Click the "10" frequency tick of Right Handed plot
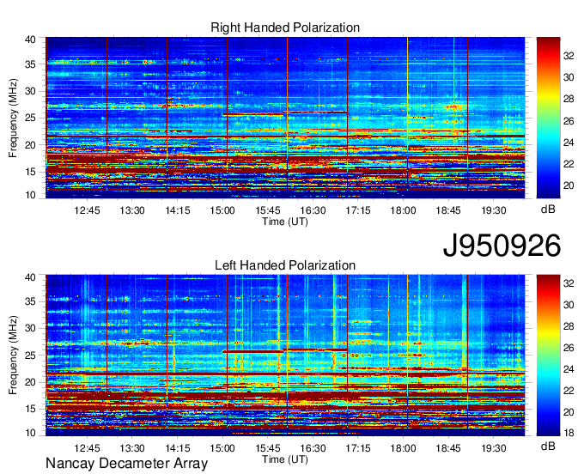 [x=31, y=195]
